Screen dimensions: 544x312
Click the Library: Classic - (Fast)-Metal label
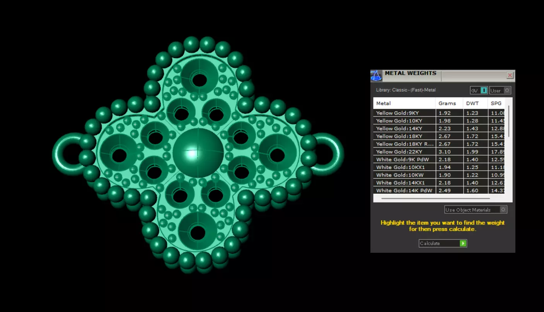coord(406,90)
